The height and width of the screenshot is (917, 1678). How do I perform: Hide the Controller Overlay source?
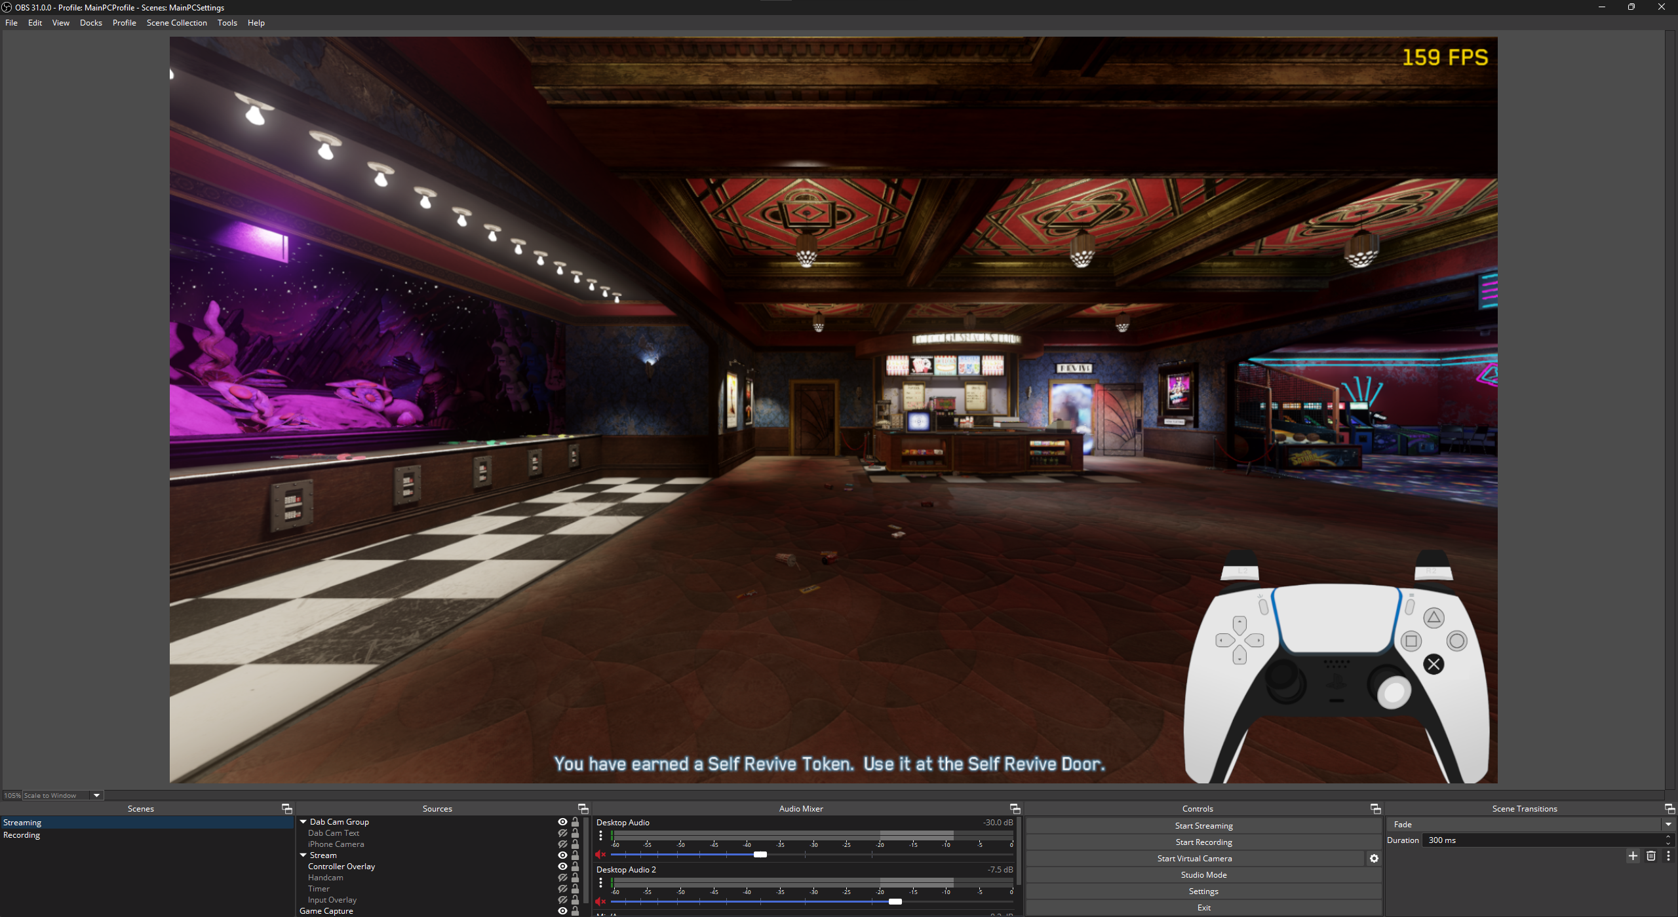562,867
